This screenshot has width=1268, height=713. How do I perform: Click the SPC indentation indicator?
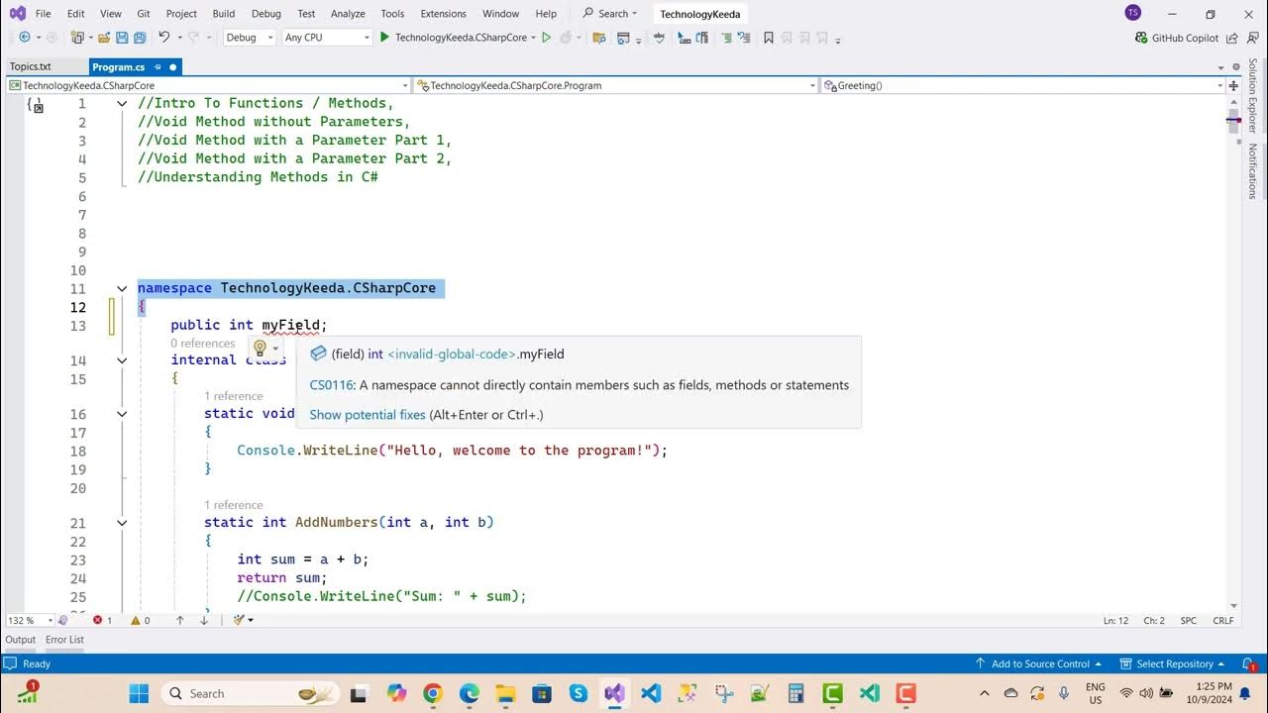coord(1189,621)
